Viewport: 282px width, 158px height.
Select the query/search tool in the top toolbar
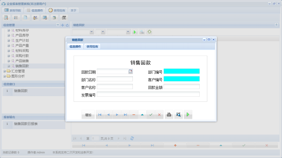pos(6,17)
